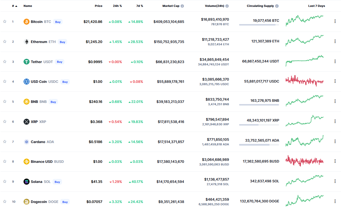This screenshot has height=211, width=341.
Task: Click Cardano circulating supply progress bar
Action: coord(259,145)
